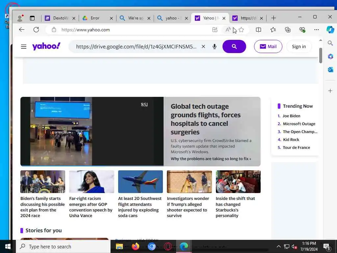
Task: Open 'Why the problems are taking so long' link
Action: [211, 159]
